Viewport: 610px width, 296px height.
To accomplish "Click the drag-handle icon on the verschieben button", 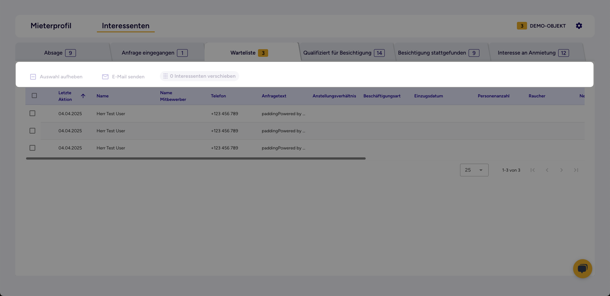I will (x=165, y=76).
